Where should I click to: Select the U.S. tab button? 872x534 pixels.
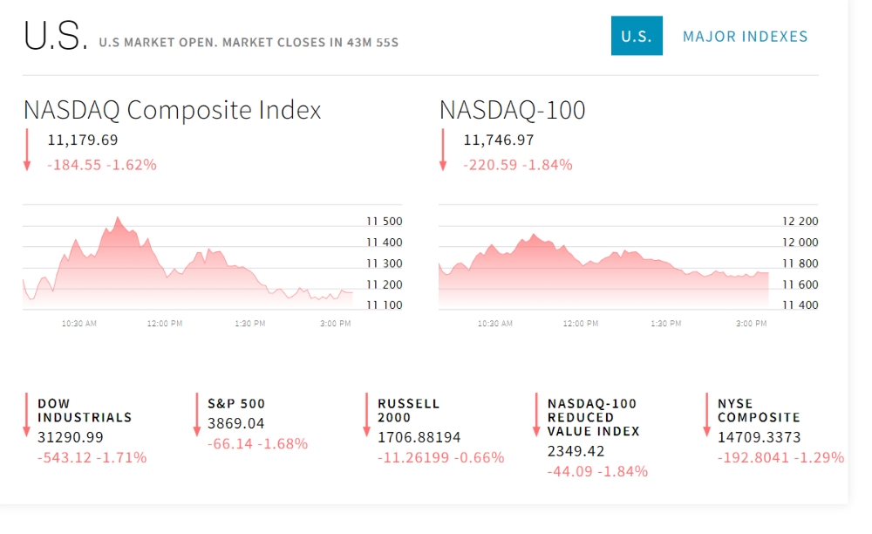637,36
